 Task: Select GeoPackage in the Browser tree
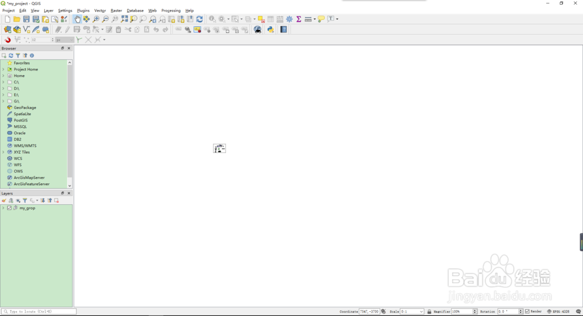pyautogui.click(x=25, y=108)
